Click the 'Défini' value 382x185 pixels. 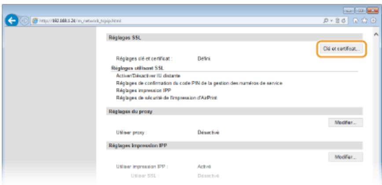(x=204, y=58)
